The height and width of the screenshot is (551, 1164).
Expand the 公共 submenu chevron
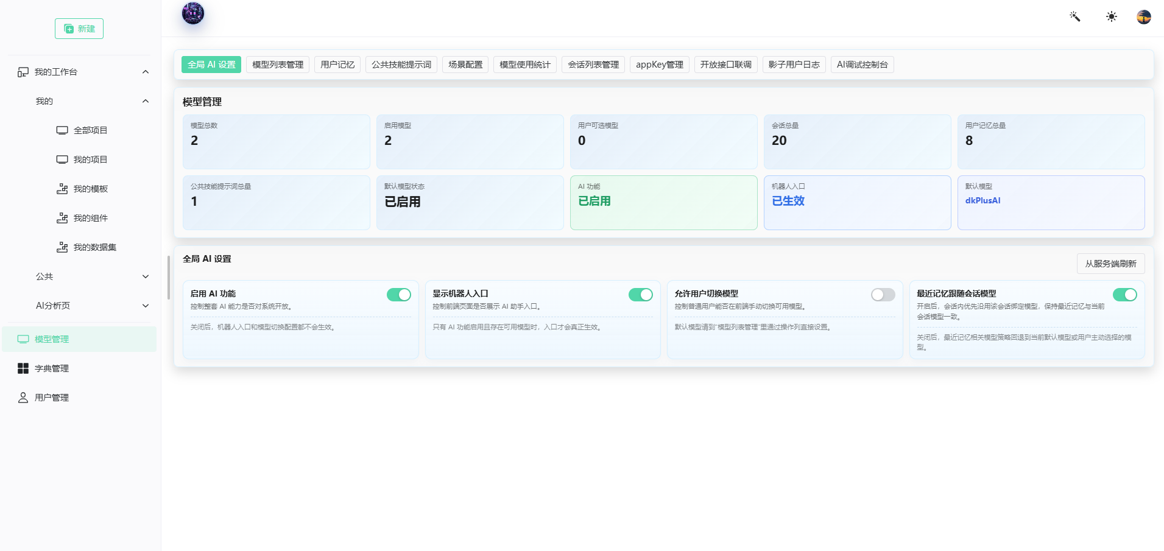[146, 276]
